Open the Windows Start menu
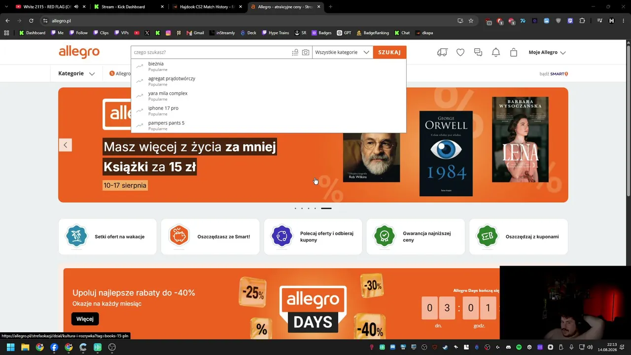The image size is (631, 355). pyautogui.click(x=10, y=347)
